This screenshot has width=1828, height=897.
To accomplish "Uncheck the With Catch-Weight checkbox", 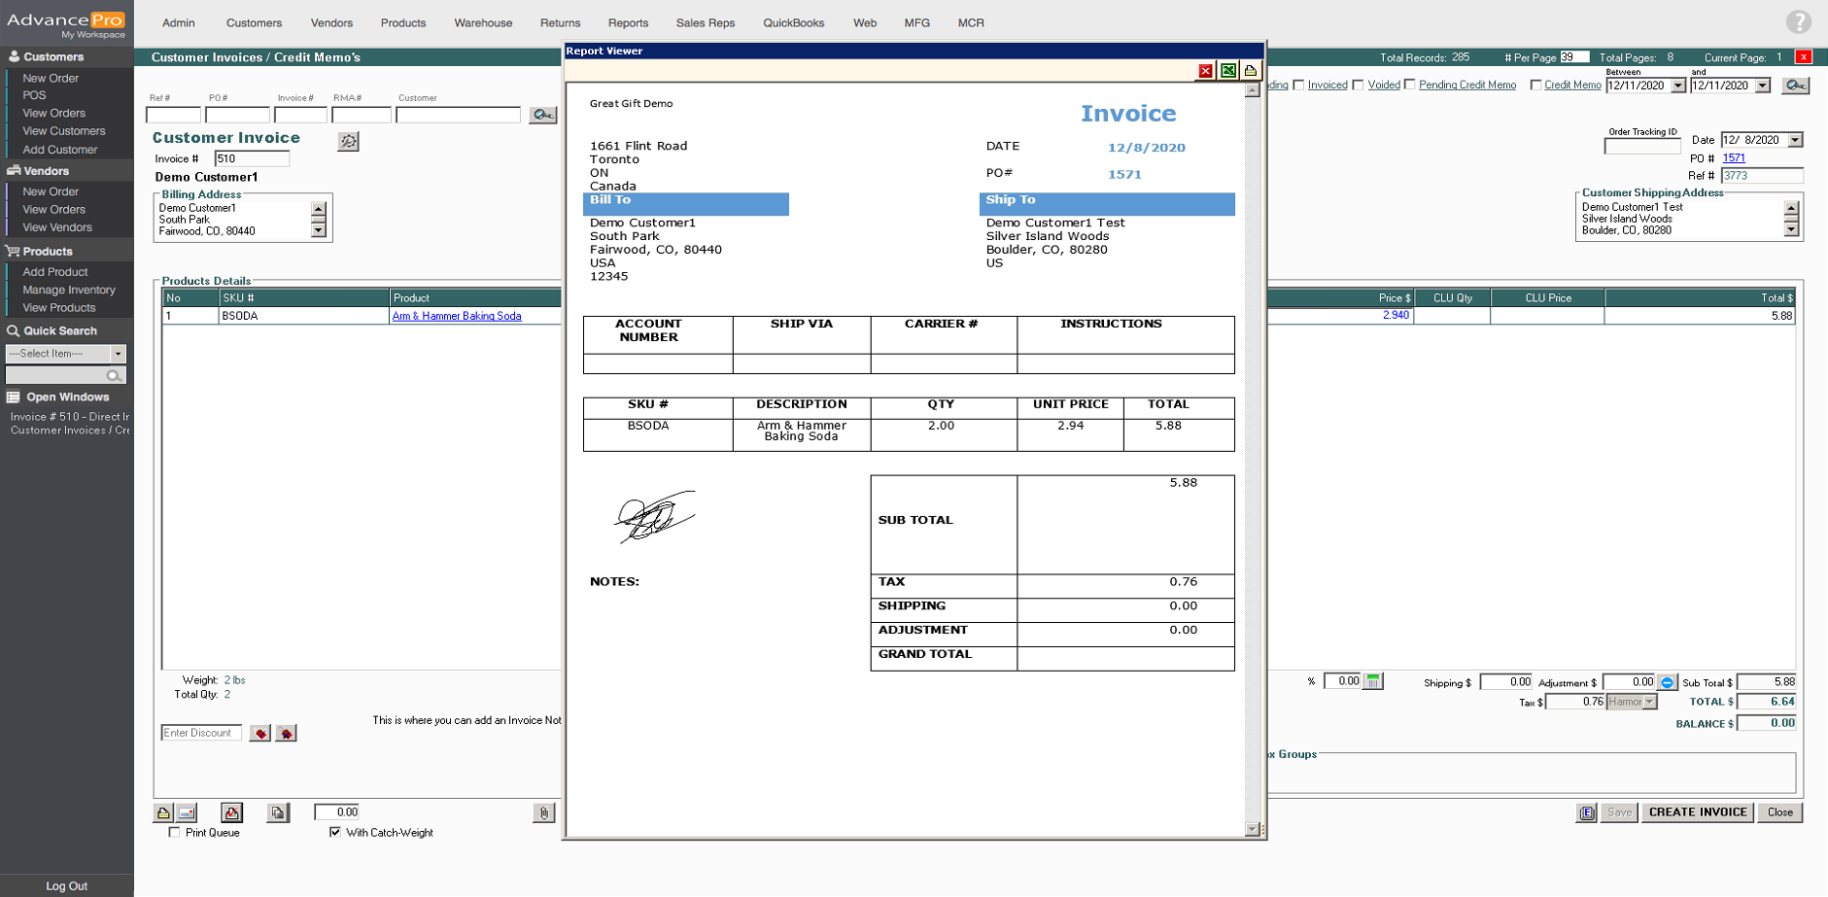I will (x=335, y=833).
